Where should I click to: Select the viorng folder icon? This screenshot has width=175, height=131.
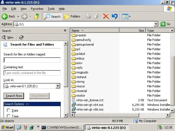click(x=74, y=82)
